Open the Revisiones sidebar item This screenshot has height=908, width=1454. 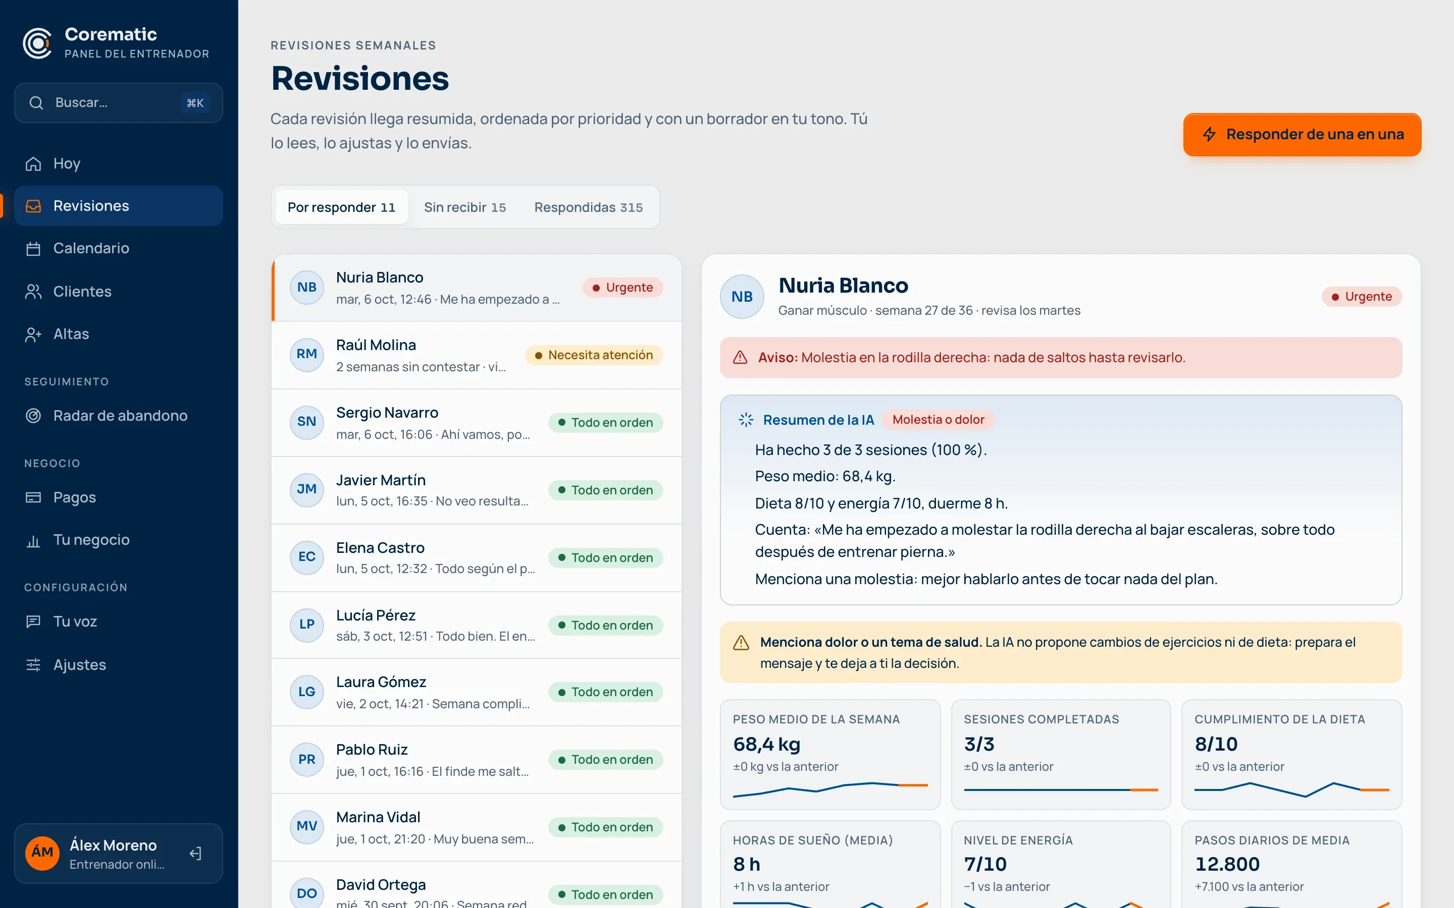click(118, 206)
